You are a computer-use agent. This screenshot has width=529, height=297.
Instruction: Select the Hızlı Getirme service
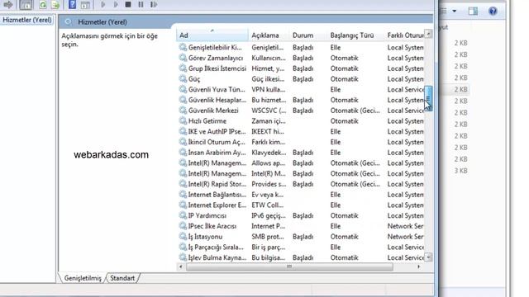tap(300, 121)
